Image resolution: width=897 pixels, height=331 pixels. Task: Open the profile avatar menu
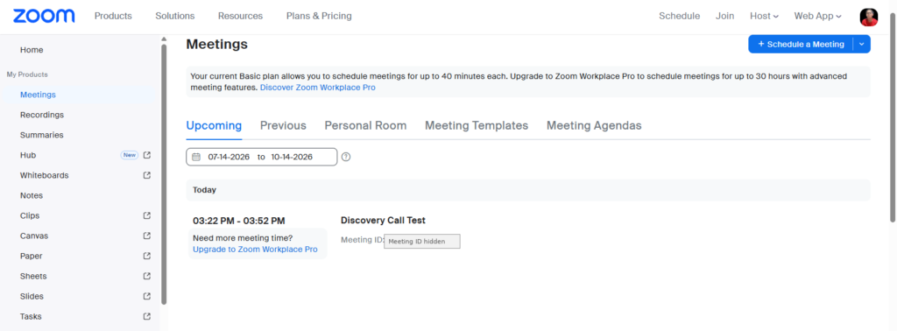tap(868, 17)
